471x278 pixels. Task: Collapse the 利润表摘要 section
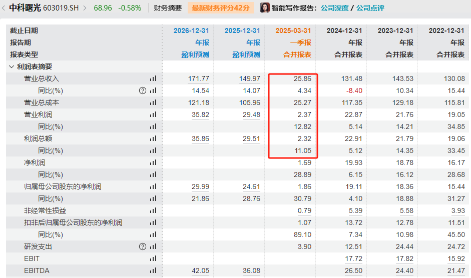pyautogui.click(x=12, y=66)
